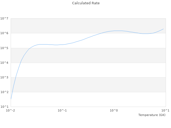The height and width of the screenshot is (128, 171).
Task: Click the white band between 10^3 and 10^4
Action: point(88,70)
